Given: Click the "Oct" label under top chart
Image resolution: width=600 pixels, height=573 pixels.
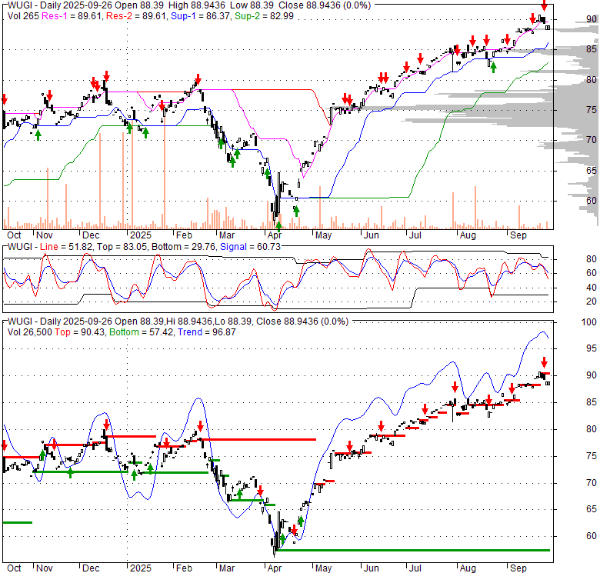Looking at the screenshot, I should click(14, 235).
